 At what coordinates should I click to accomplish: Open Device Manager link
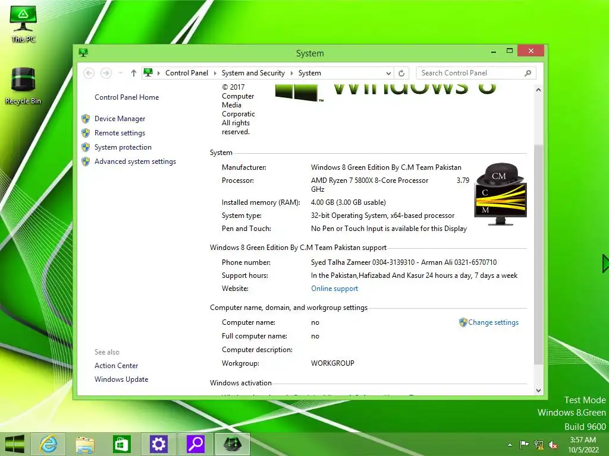pos(120,119)
